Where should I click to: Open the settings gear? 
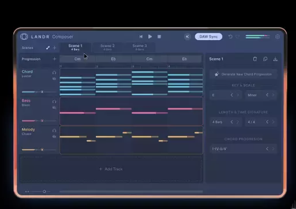point(278,36)
